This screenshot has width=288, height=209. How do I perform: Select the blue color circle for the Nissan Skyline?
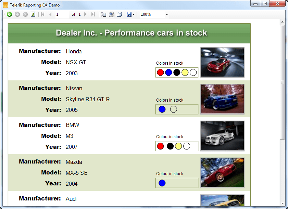162,109
